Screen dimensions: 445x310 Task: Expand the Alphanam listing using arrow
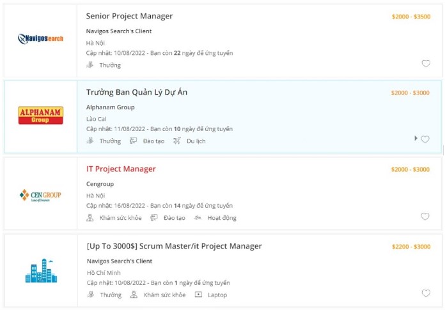click(x=416, y=138)
